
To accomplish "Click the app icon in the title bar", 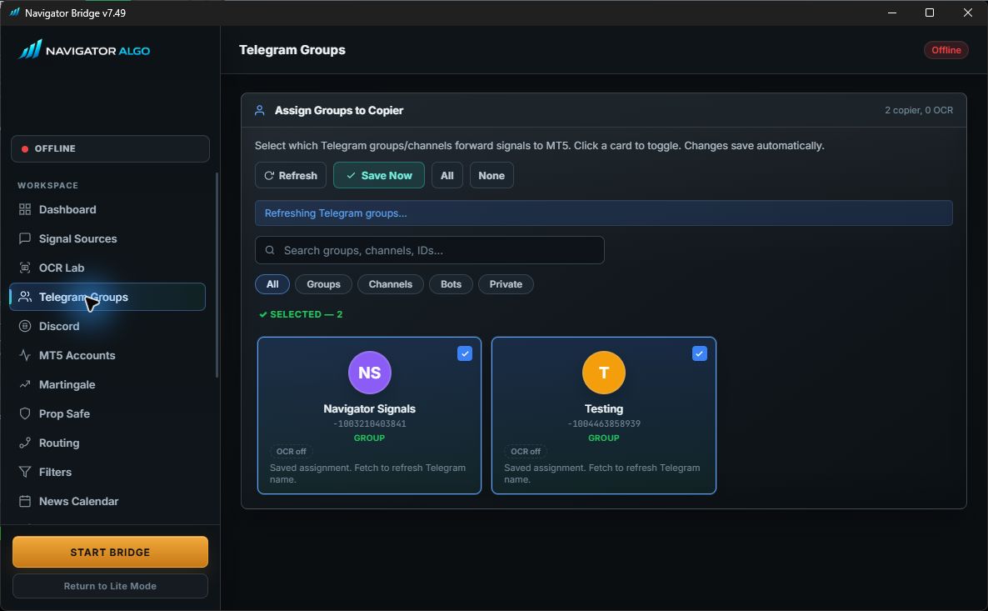I will (14, 13).
